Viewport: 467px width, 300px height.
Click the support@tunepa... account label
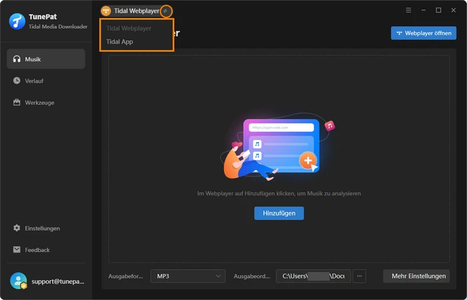[58, 281]
